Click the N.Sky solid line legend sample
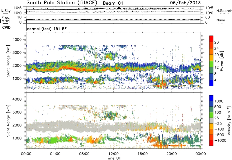Viewport: 232px width, 160px height. coord(6,14)
